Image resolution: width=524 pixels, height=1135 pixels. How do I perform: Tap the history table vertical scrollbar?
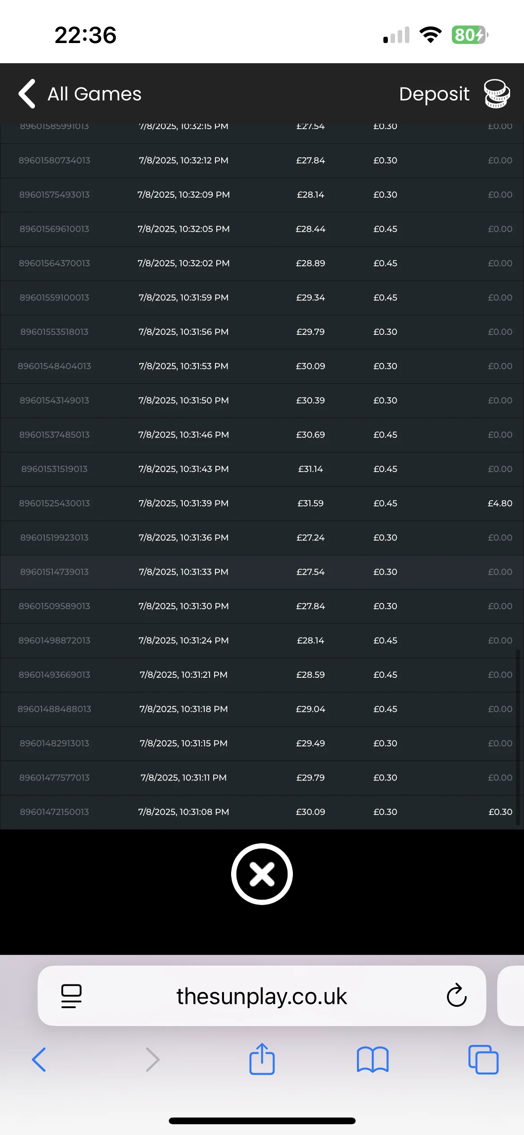coord(518,737)
